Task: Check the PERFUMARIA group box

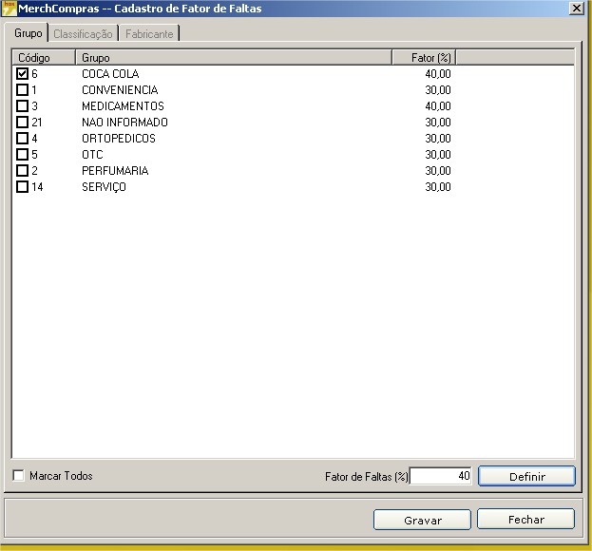Action: tap(23, 171)
